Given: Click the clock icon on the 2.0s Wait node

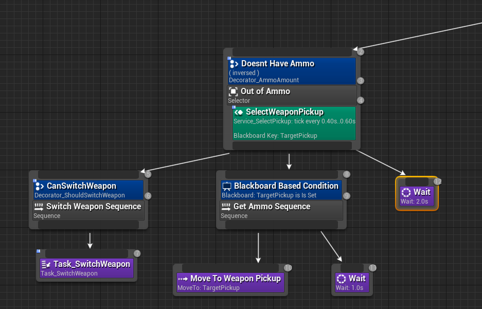Looking at the screenshot, I should pyautogui.click(x=406, y=192).
